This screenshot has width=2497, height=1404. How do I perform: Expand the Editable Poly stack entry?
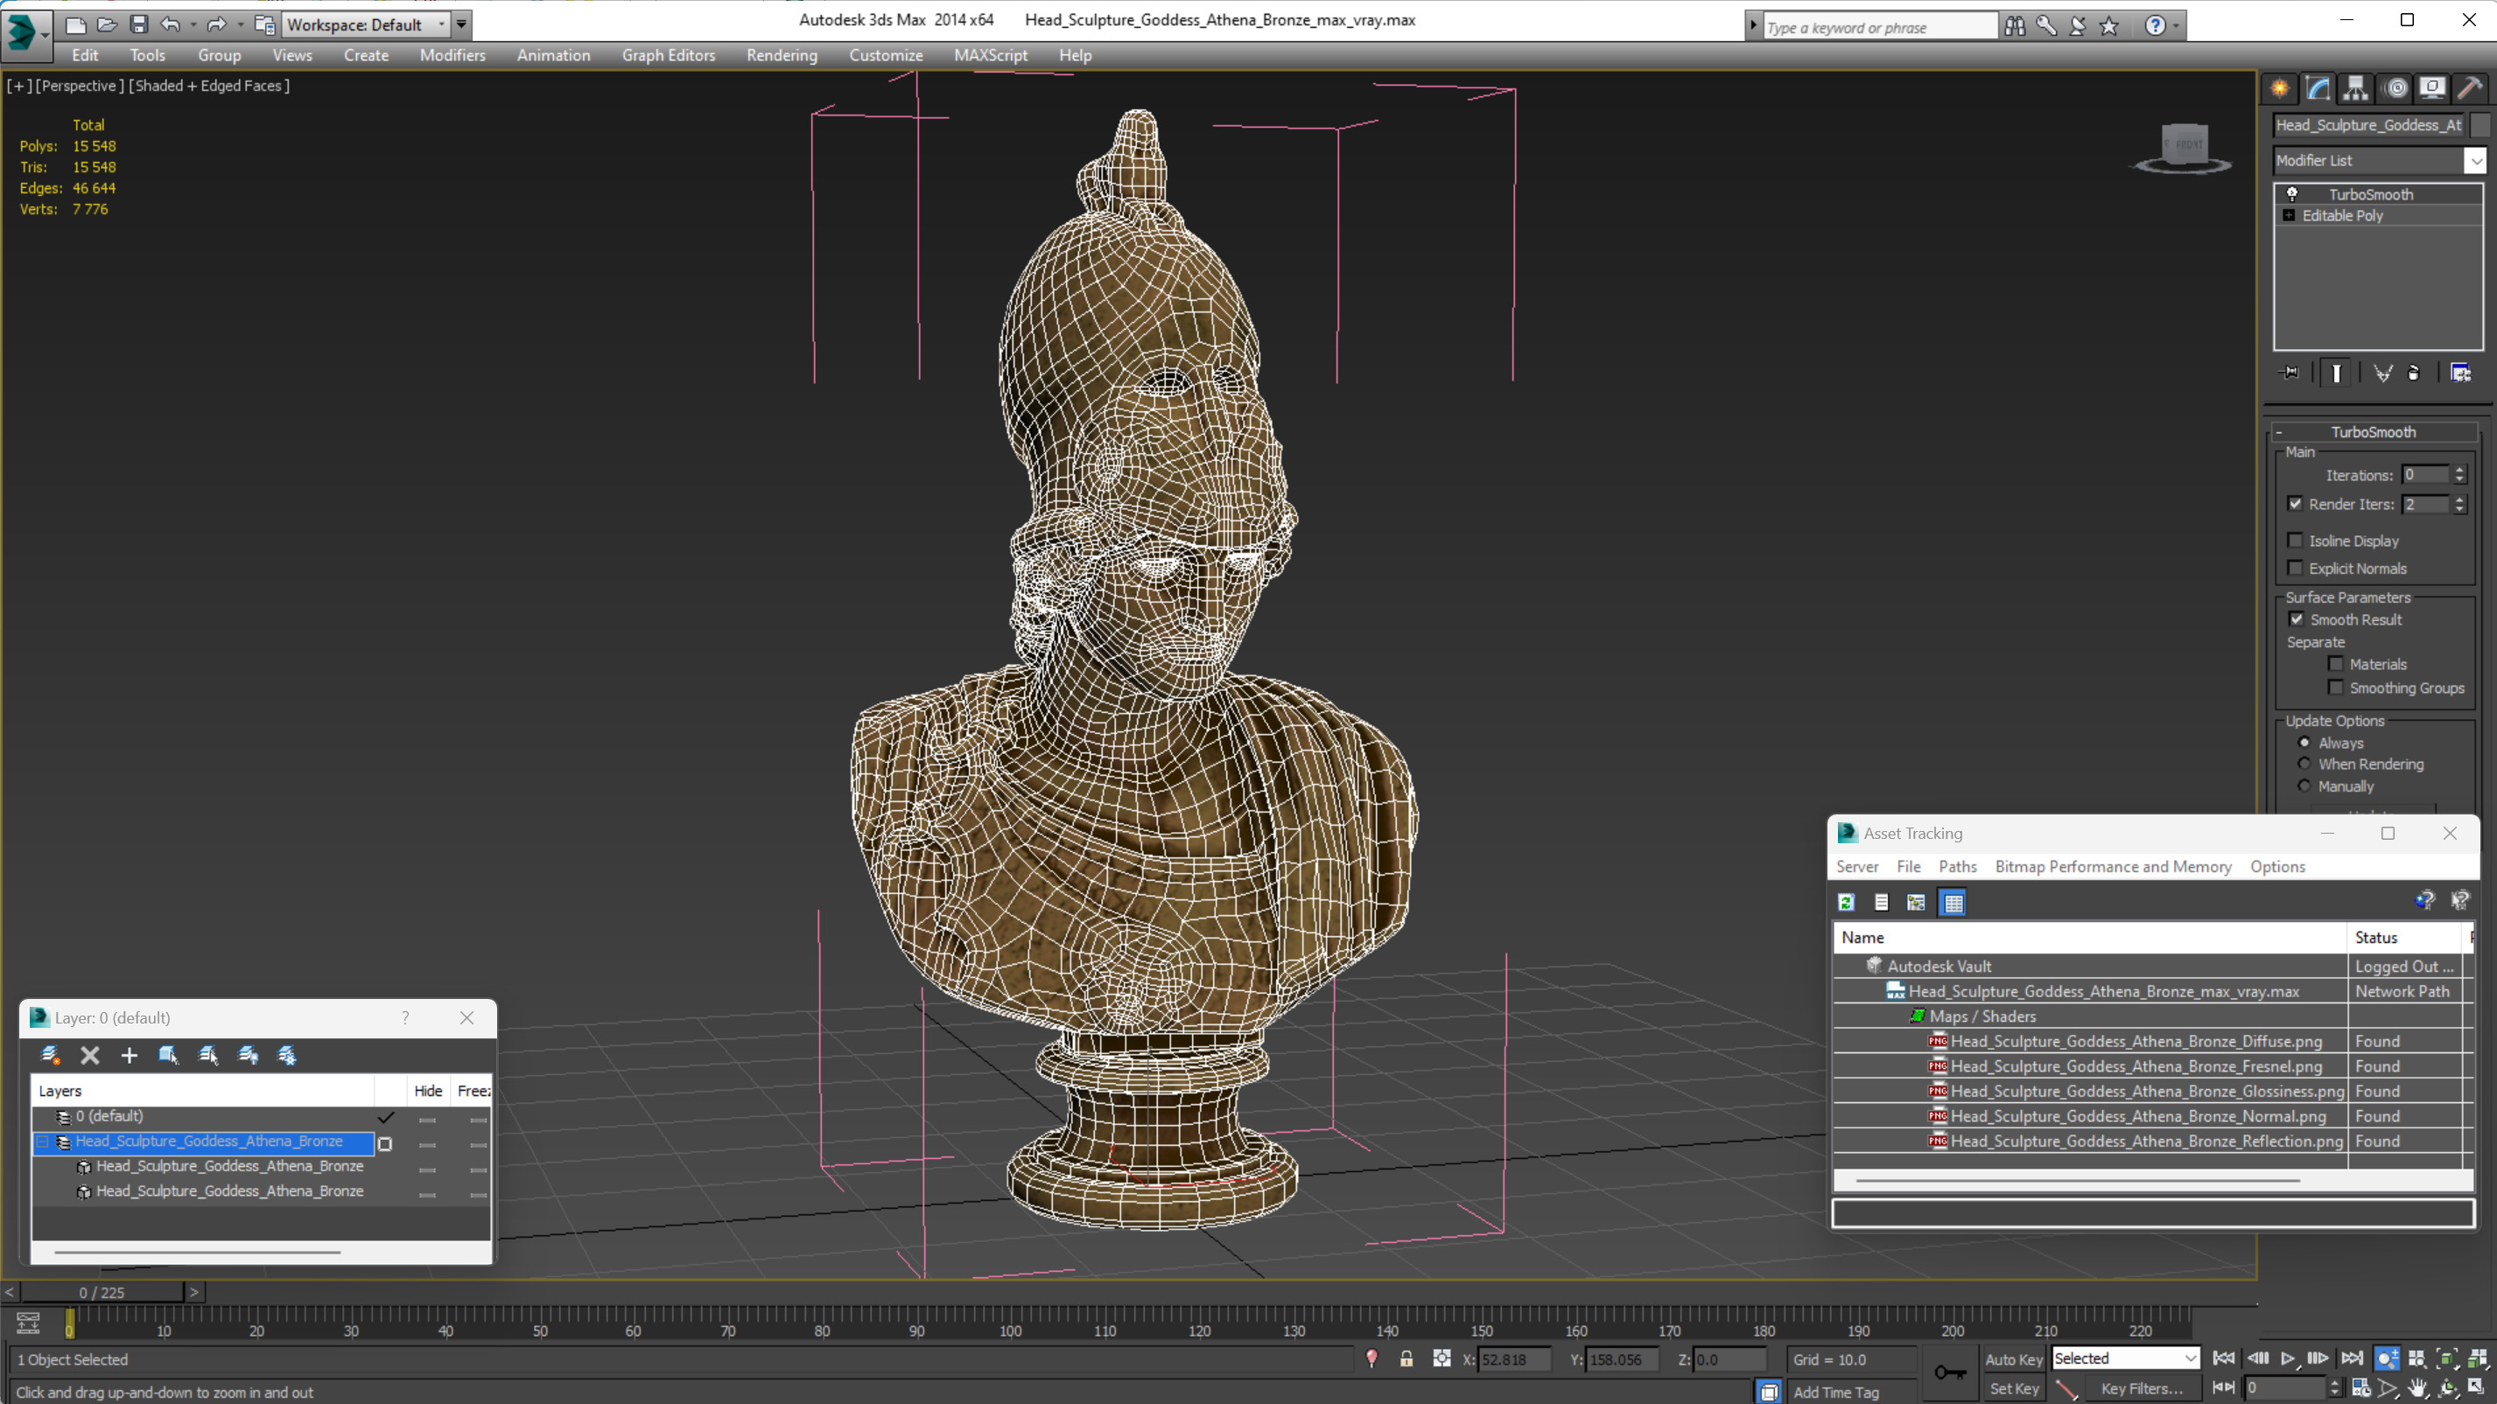[2289, 215]
